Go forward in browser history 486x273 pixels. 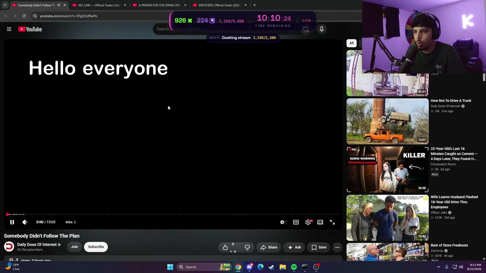tap(15, 16)
